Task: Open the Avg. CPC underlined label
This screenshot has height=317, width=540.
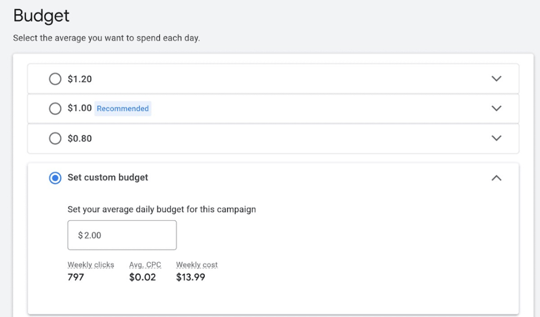Action: click(145, 265)
